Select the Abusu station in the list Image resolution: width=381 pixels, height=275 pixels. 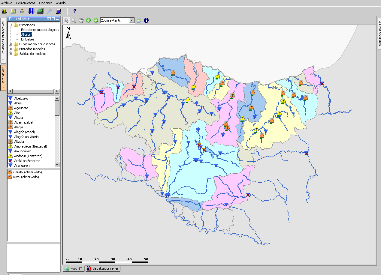tap(19, 103)
